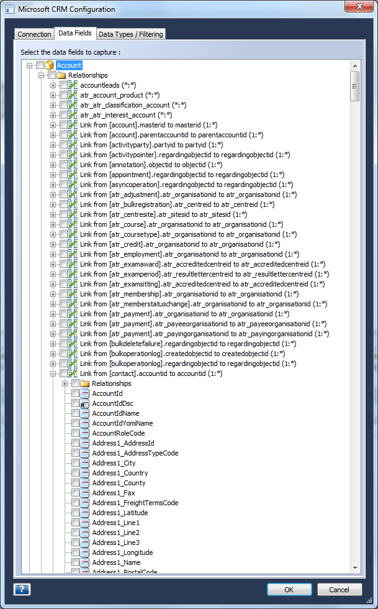This screenshot has height=609, width=378.
Task: Expand the [atr_course].atr_organisationid node
Action: [53, 224]
